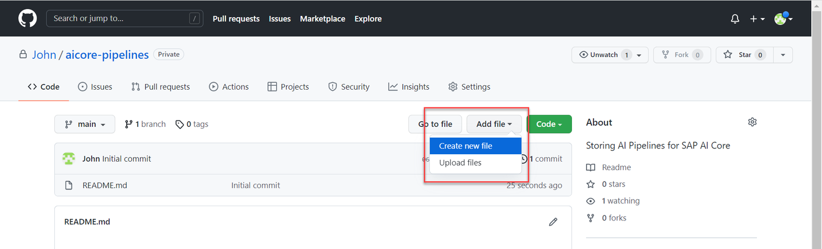Open Initial commit message in README row
Image resolution: width=822 pixels, height=249 pixels.
coord(256,185)
